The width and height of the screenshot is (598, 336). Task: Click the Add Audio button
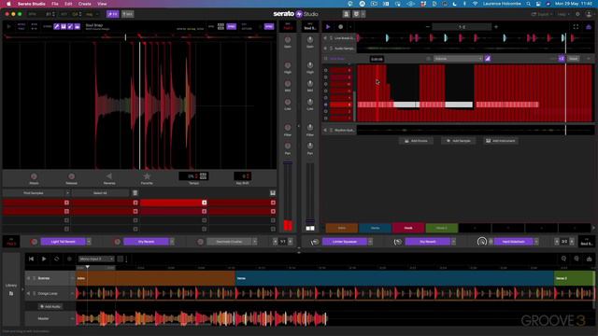coord(50,306)
